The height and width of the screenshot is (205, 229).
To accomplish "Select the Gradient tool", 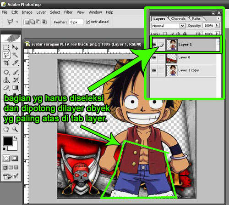I will 15,88.
